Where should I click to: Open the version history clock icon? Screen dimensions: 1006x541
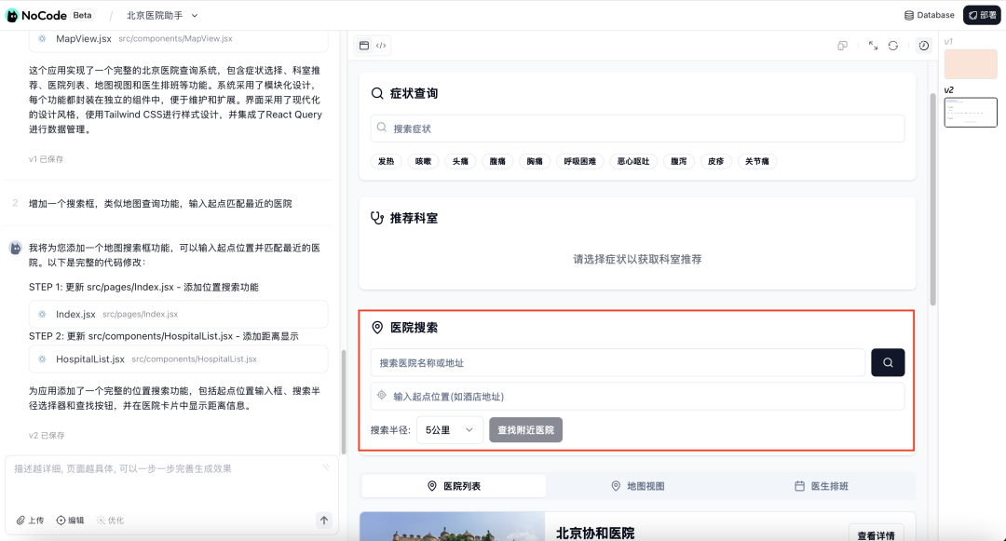pyautogui.click(x=923, y=44)
